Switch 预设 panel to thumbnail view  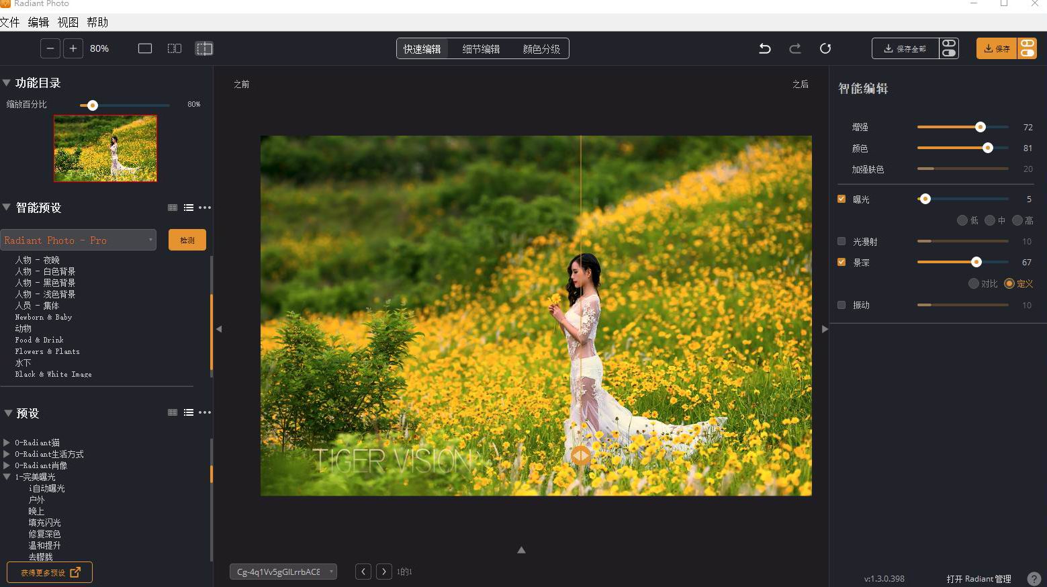click(173, 412)
